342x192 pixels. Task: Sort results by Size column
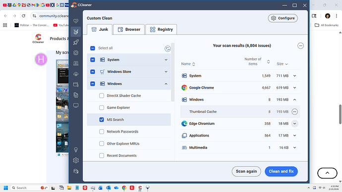point(282,64)
